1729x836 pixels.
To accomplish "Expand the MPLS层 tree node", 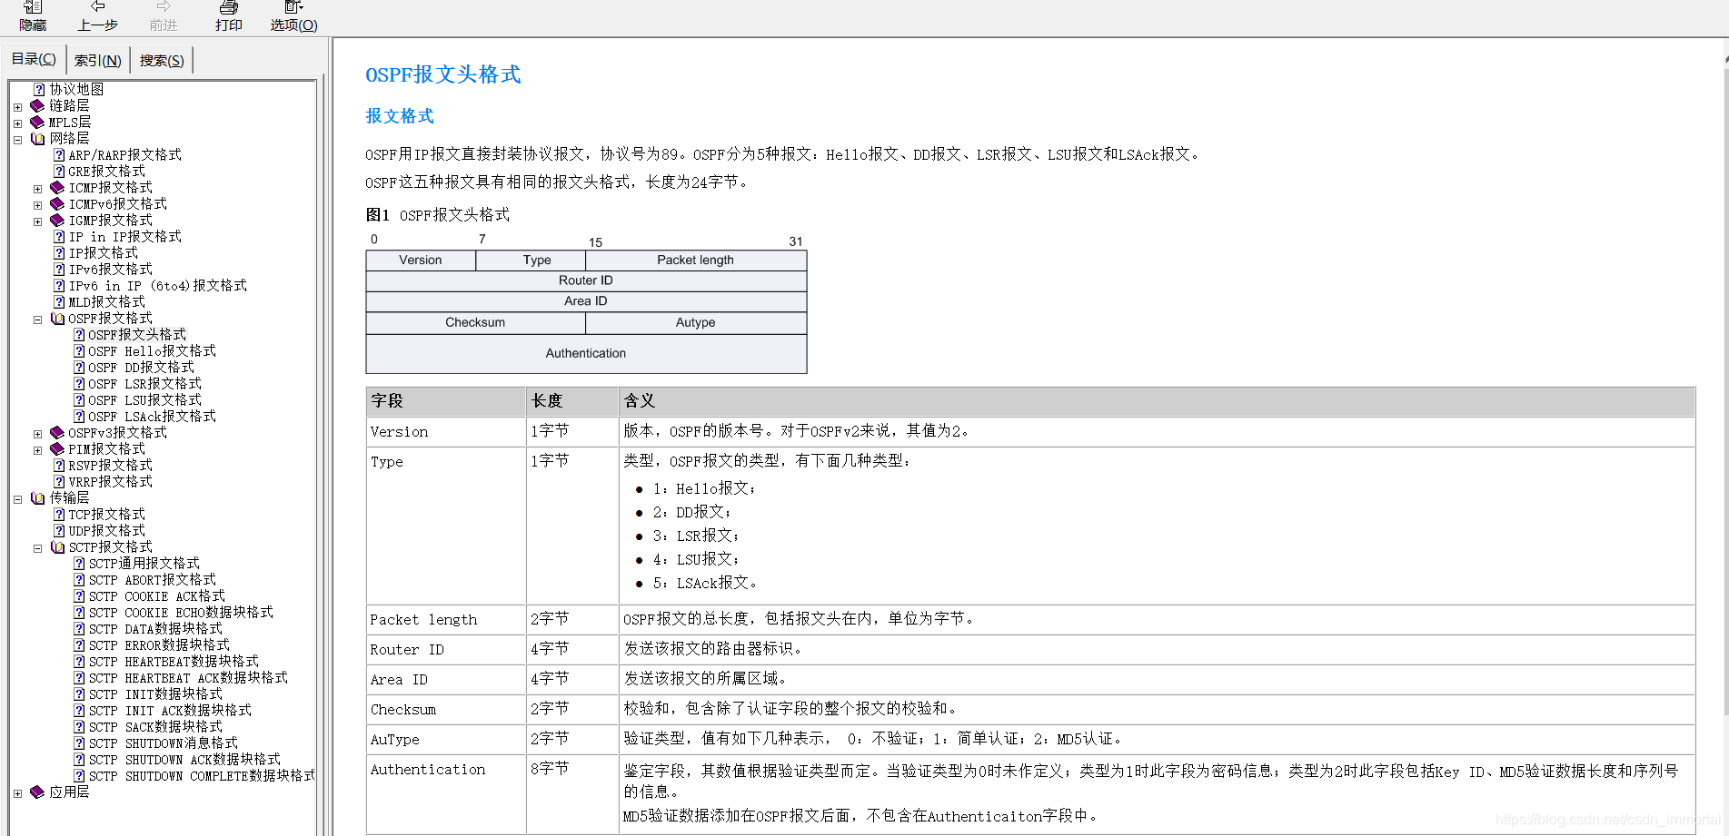I will (17, 123).
